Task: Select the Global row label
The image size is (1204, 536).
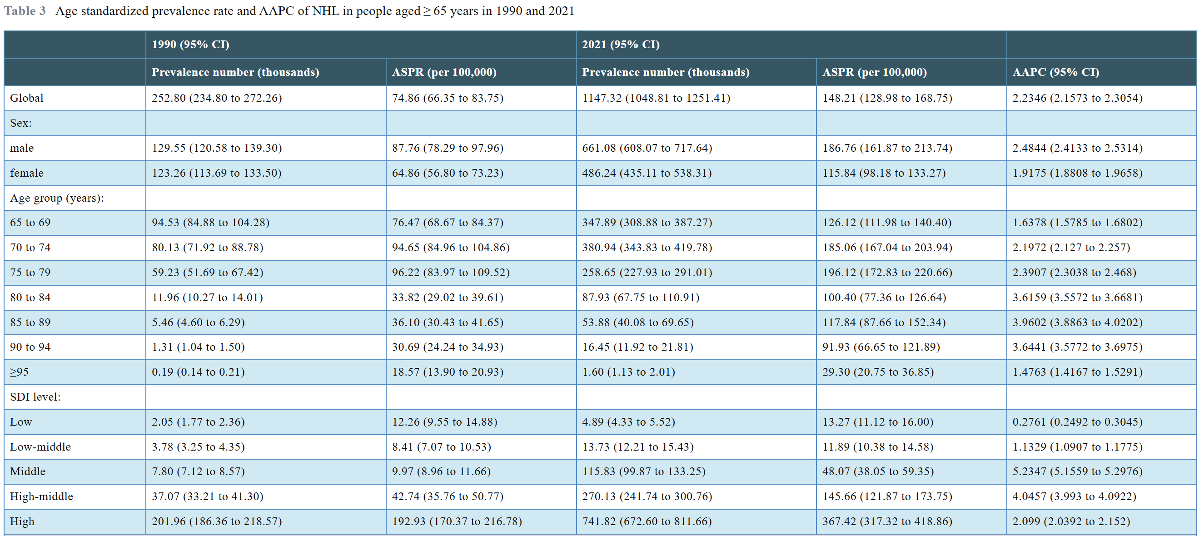Action: click(27, 98)
